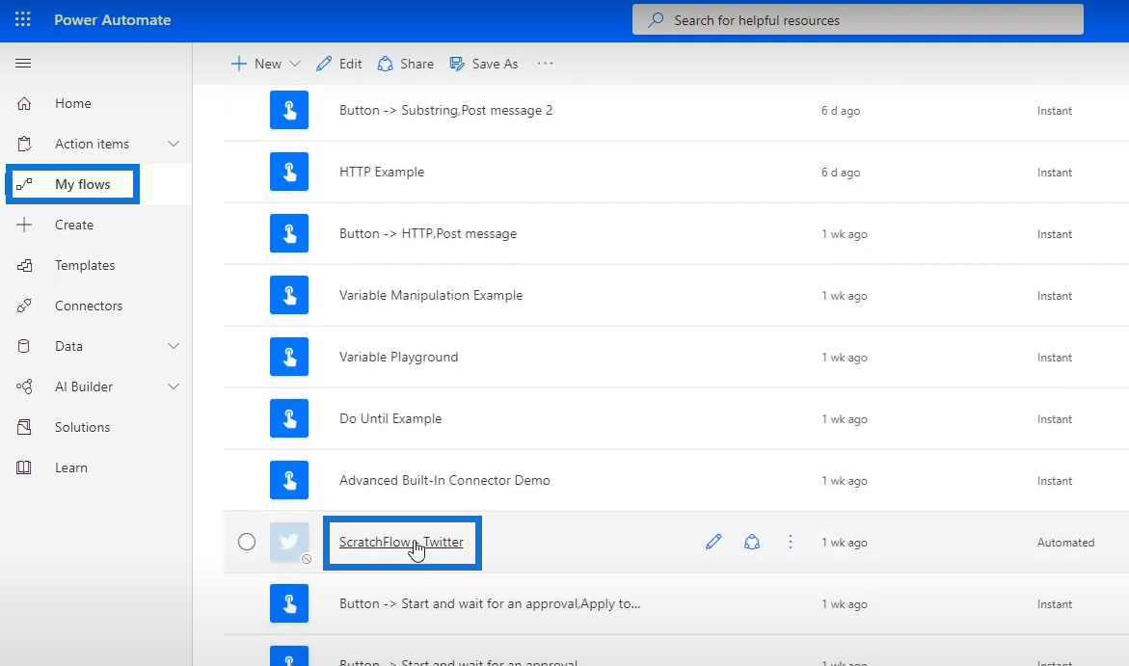Image resolution: width=1129 pixels, height=666 pixels.
Task: Open the Variable Playground flow name
Action: [399, 358]
